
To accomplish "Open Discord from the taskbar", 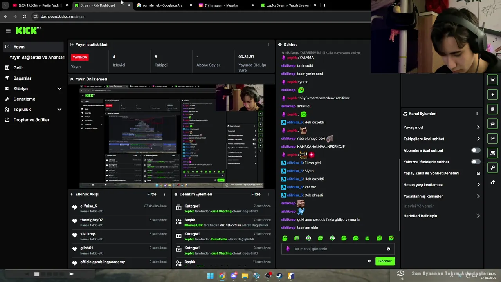I will [234, 276].
